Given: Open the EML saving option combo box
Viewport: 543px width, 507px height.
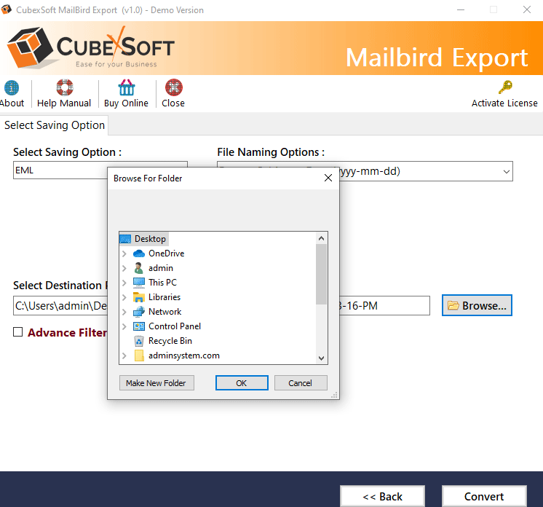Looking at the screenshot, I should tap(60, 170).
